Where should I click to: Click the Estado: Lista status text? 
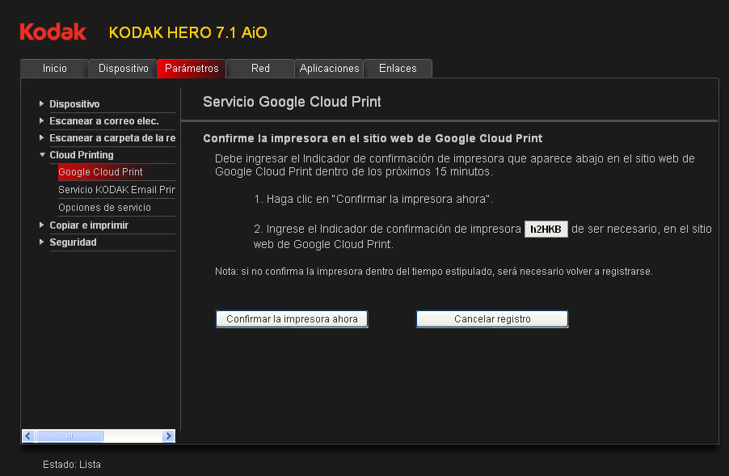[72, 465]
